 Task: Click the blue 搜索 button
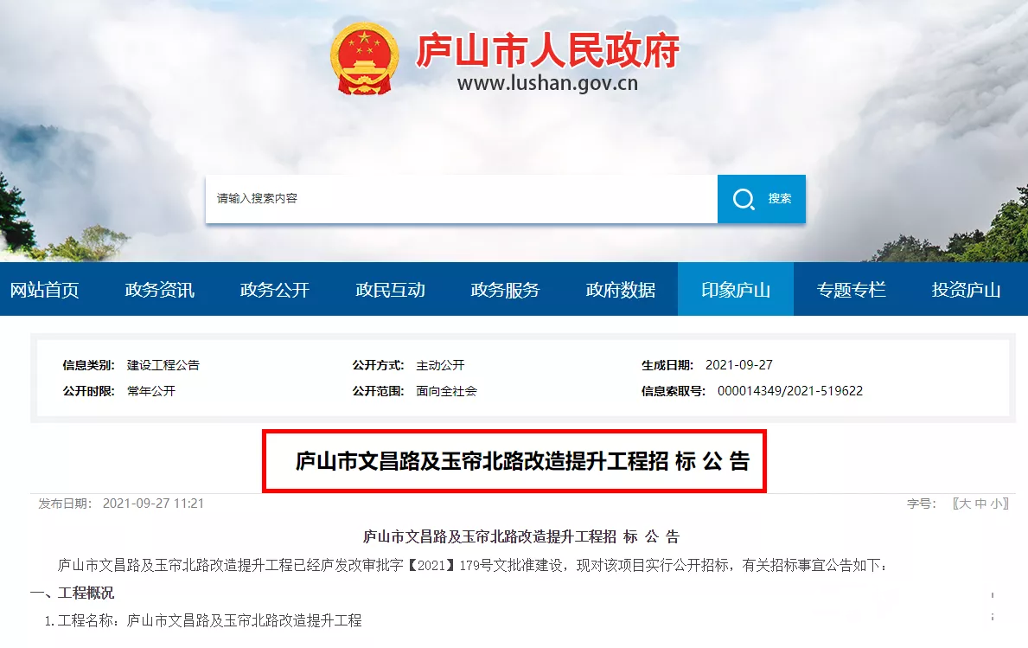coord(762,199)
